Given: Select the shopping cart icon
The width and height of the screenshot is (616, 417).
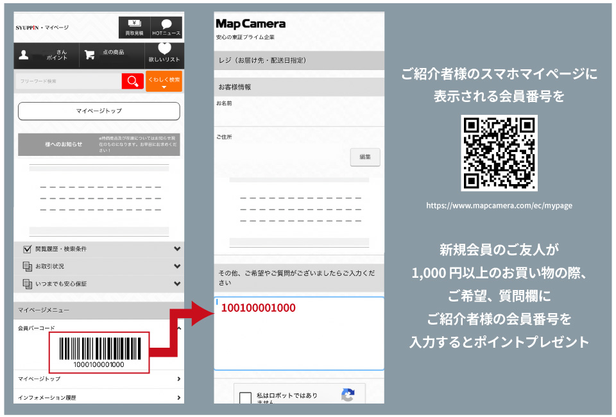Looking at the screenshot, I should (90, 55).
